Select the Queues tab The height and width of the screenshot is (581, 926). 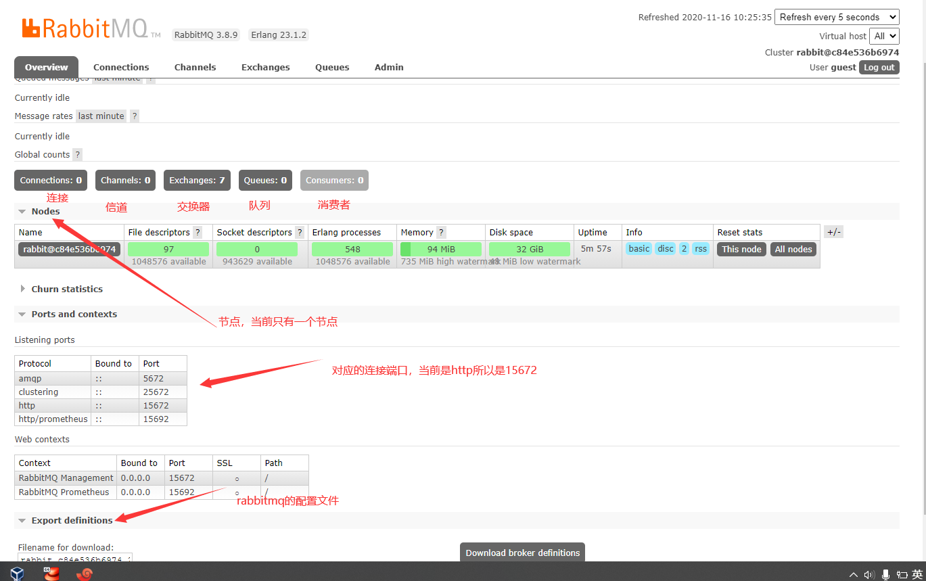[x=332, y=67]
